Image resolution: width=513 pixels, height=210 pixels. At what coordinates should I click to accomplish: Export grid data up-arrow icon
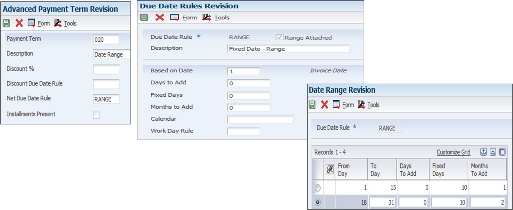tap(484, 152)
